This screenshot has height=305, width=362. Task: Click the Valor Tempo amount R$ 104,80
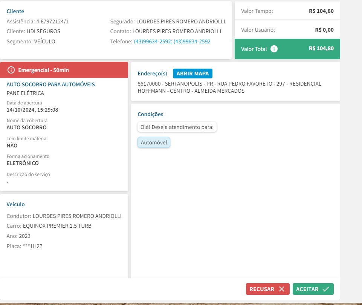[x=321, y=11]
